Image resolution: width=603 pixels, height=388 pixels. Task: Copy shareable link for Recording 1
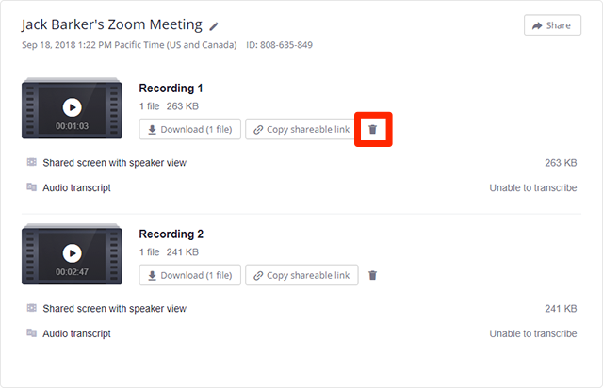301,129
